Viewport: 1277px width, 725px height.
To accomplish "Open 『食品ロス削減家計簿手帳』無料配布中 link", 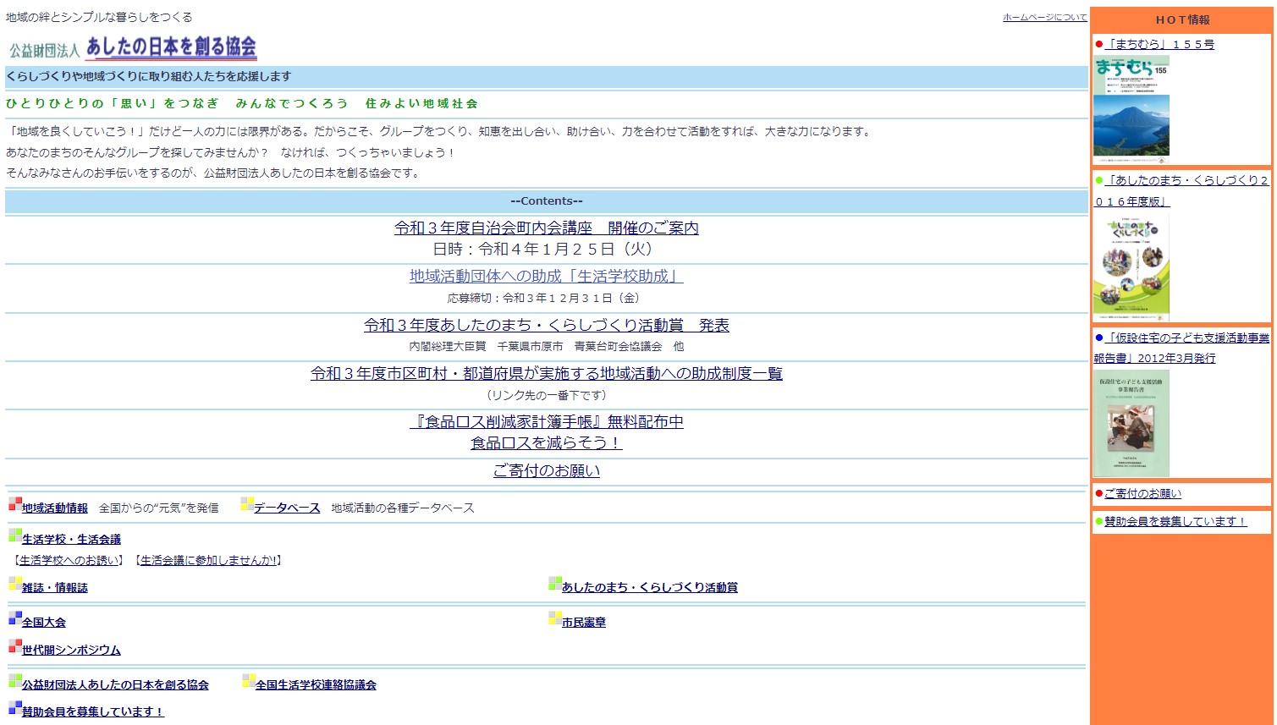I will [546, 422].
